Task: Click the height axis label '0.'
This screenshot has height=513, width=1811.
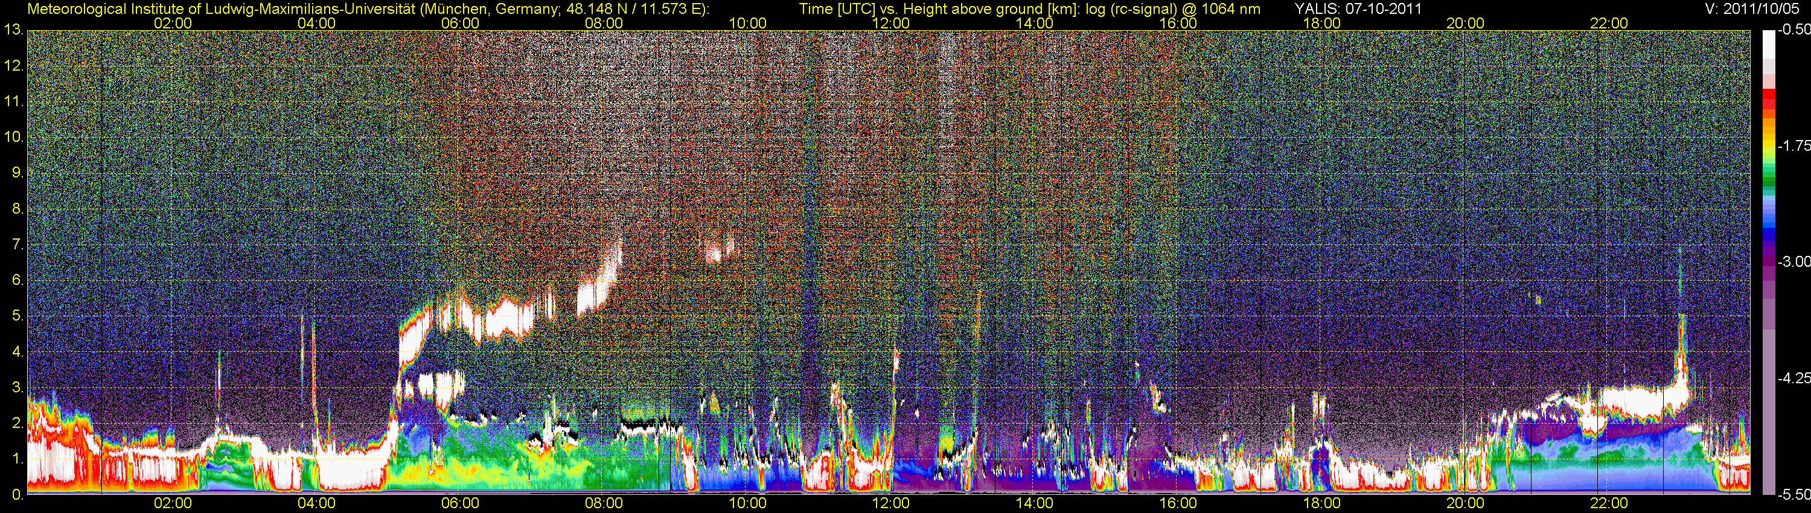Action: (18, 495)
